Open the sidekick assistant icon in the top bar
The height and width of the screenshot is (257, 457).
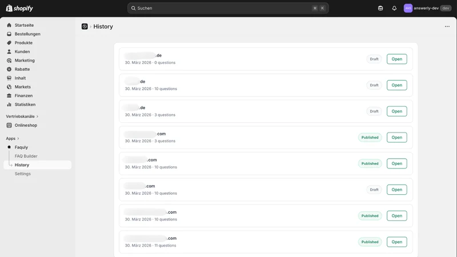point(380,8)
